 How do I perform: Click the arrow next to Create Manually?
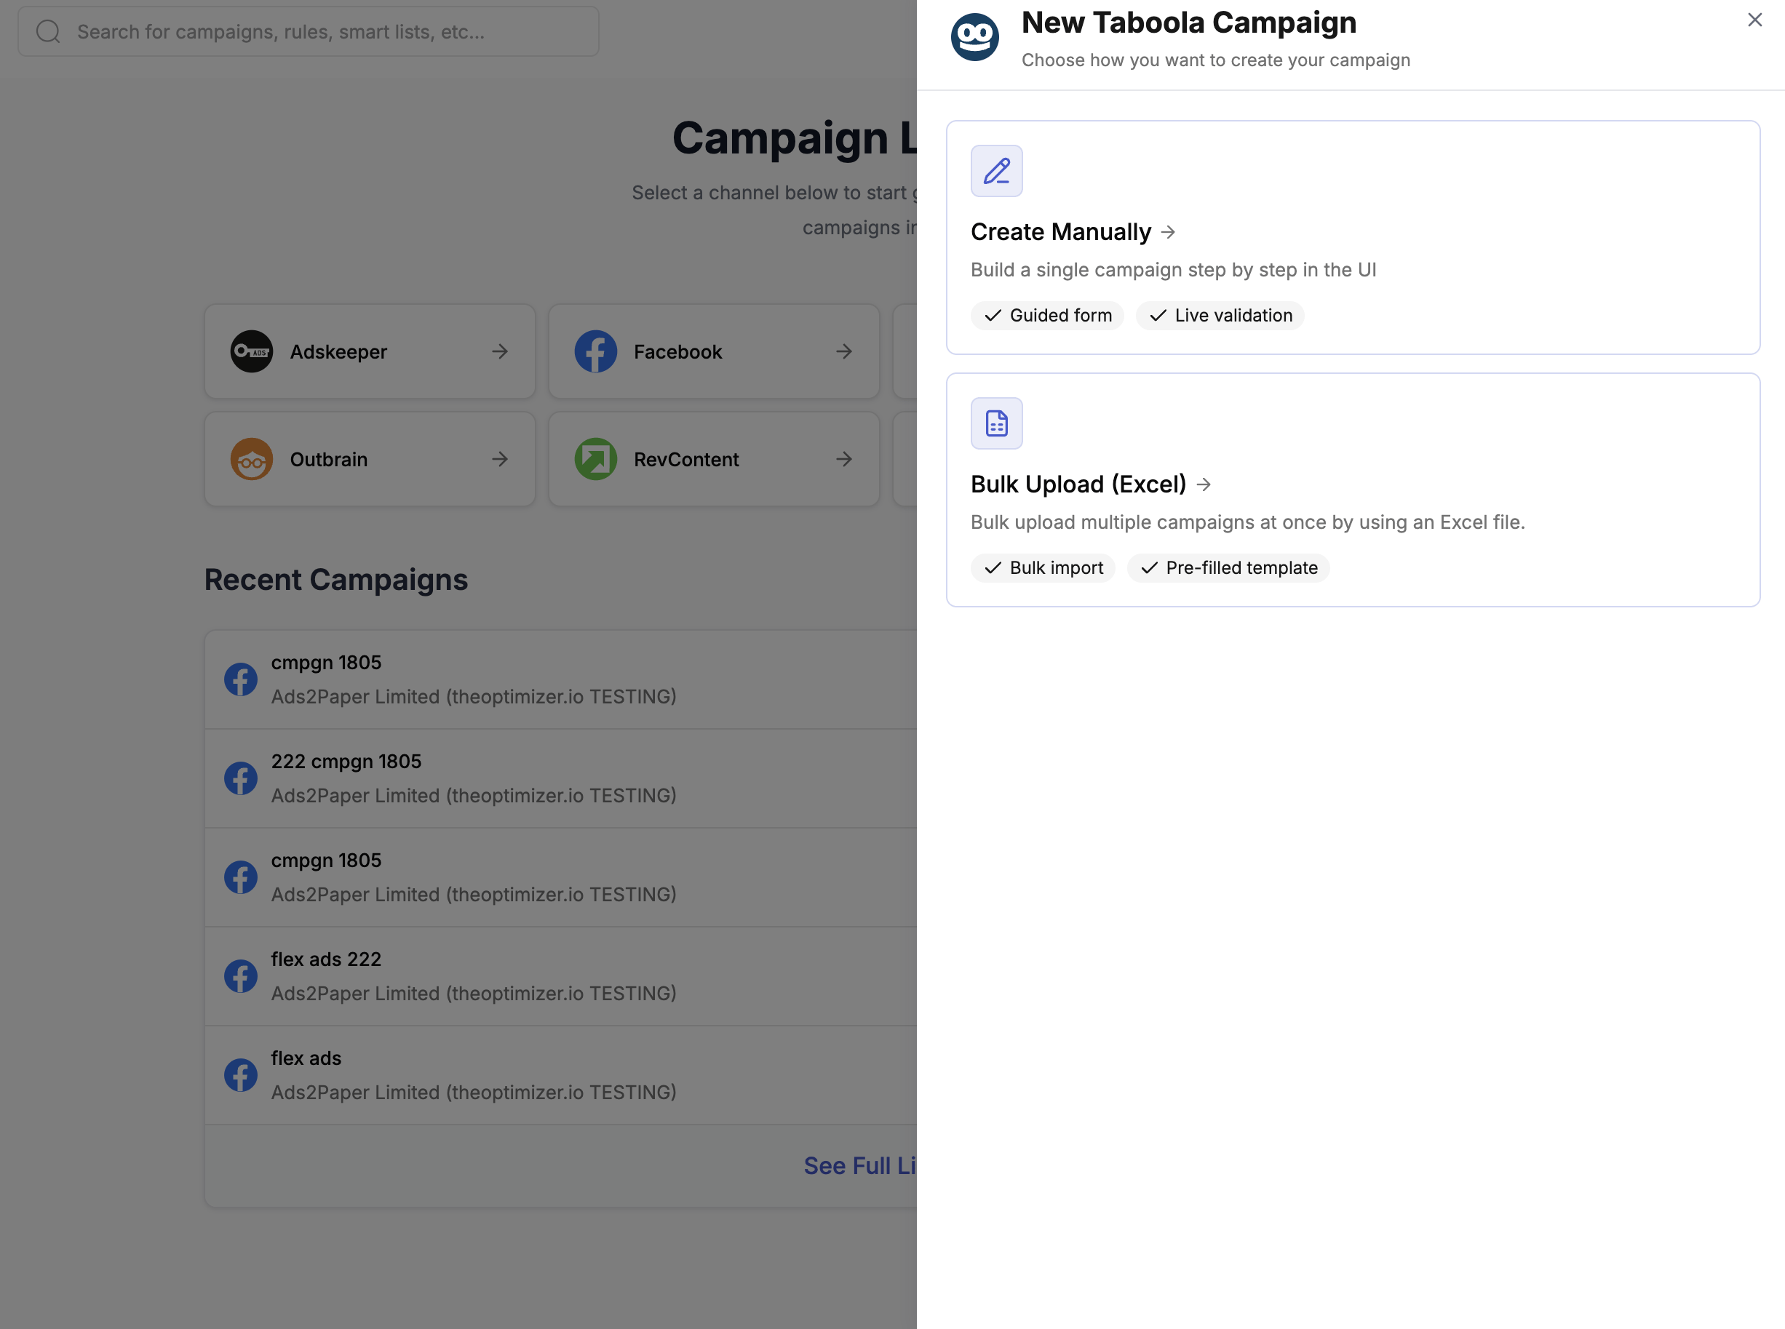pos(1169,233)
